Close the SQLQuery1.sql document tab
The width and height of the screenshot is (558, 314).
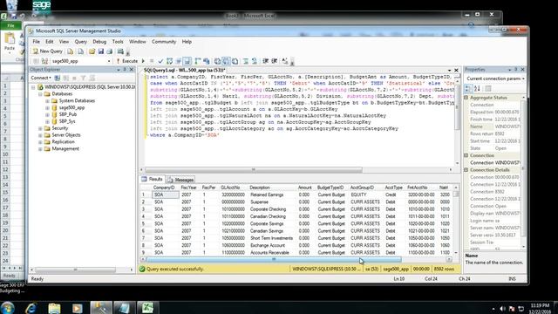pyautogui.click(x=456, y=70)
